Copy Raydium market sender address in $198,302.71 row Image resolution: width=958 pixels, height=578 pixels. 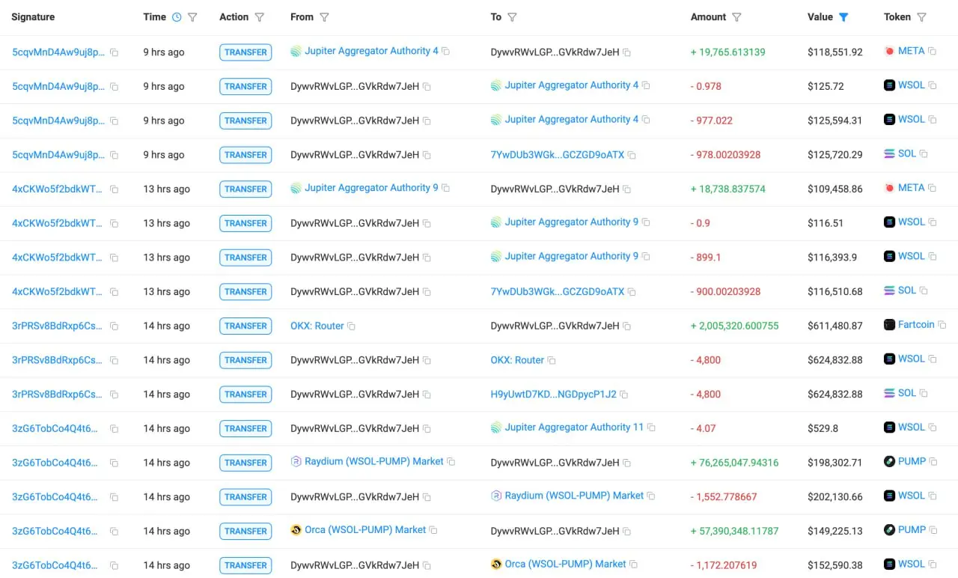(x=451, y=462)
